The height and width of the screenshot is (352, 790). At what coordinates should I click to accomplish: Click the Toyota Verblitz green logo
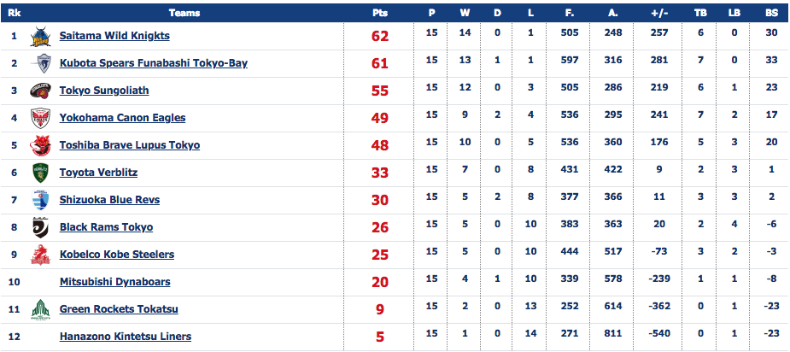[x=40, y=173]
